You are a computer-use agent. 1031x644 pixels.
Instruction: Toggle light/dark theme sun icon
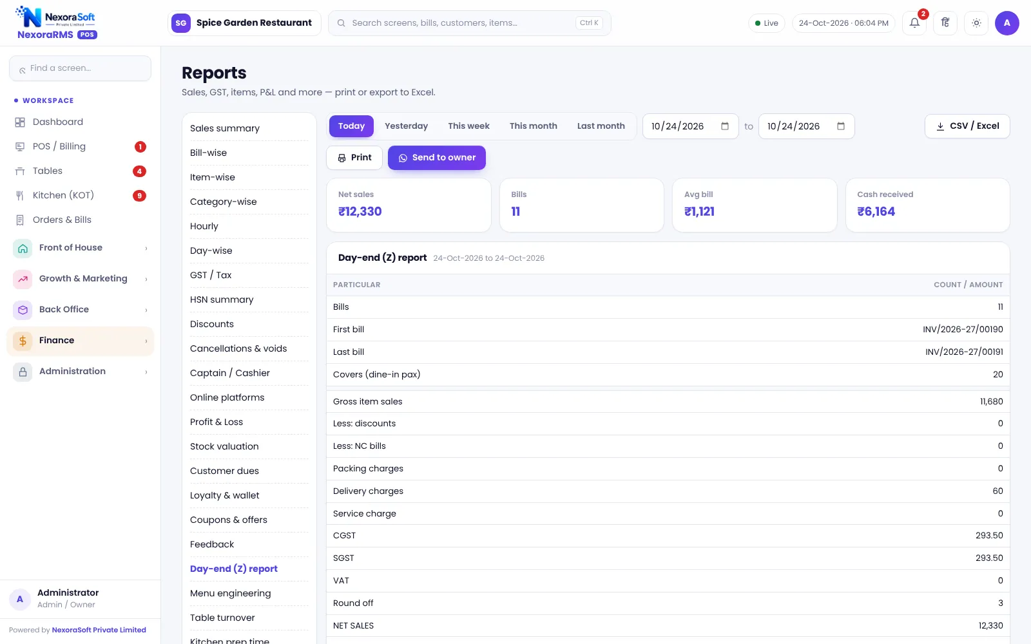(976, 23)
